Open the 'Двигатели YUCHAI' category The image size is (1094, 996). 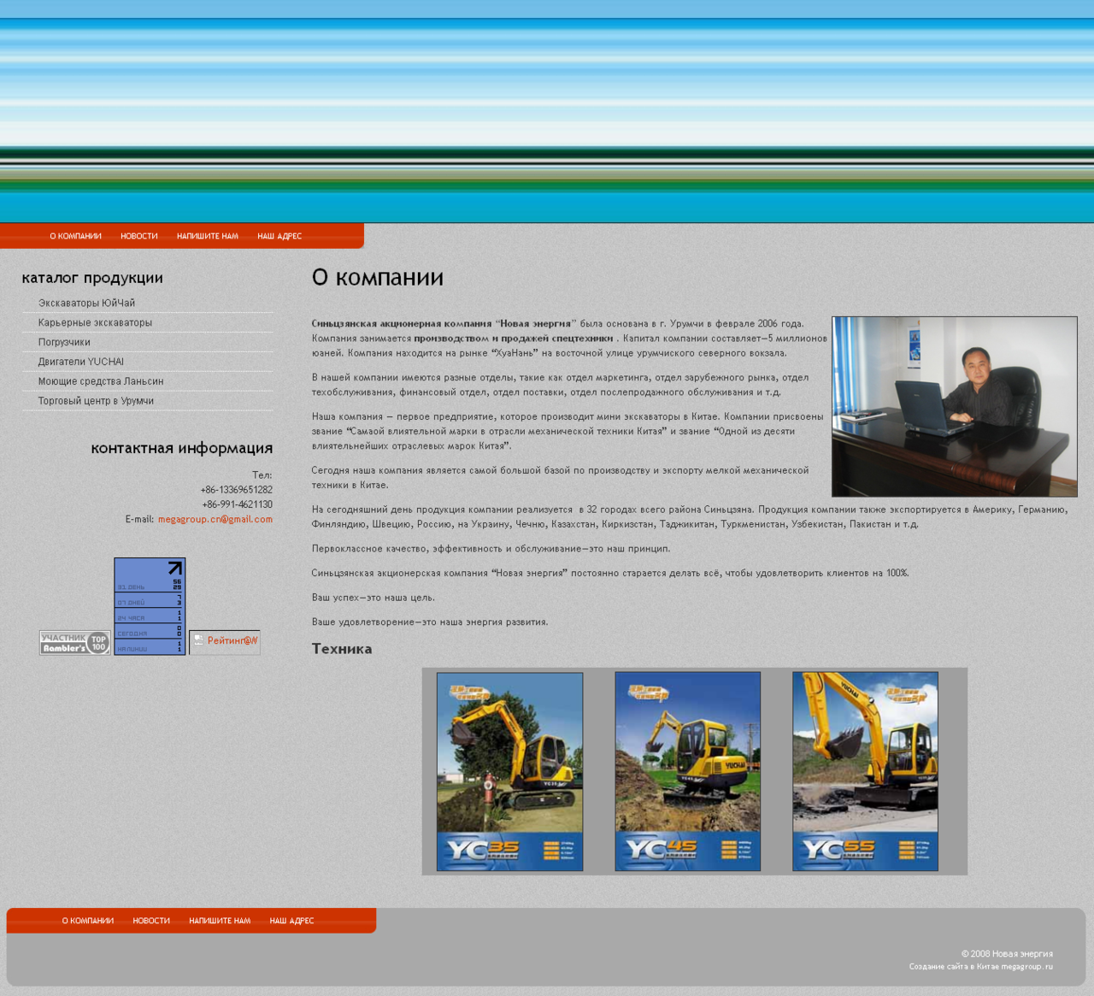pyautogui.click(x=80, y=362)
